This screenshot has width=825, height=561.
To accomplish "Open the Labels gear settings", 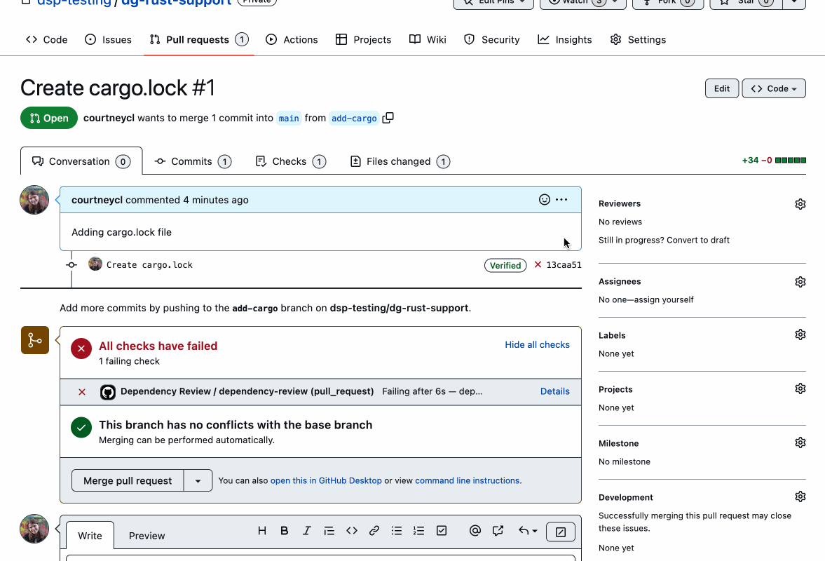I will point(800,335).
